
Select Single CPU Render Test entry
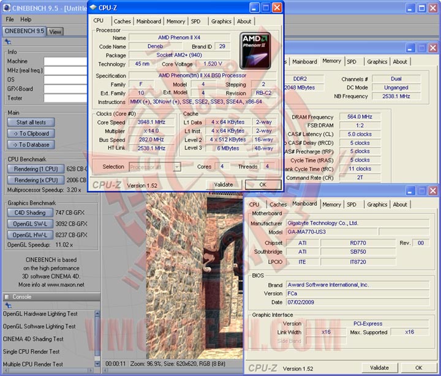tap(31, 352)
